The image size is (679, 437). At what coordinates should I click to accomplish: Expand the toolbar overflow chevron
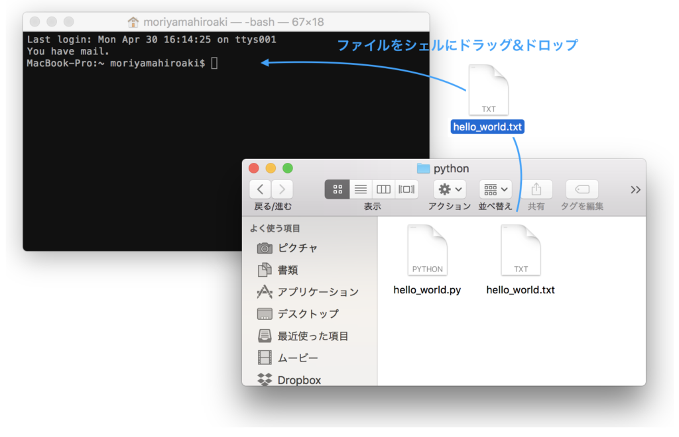[635, 189]
